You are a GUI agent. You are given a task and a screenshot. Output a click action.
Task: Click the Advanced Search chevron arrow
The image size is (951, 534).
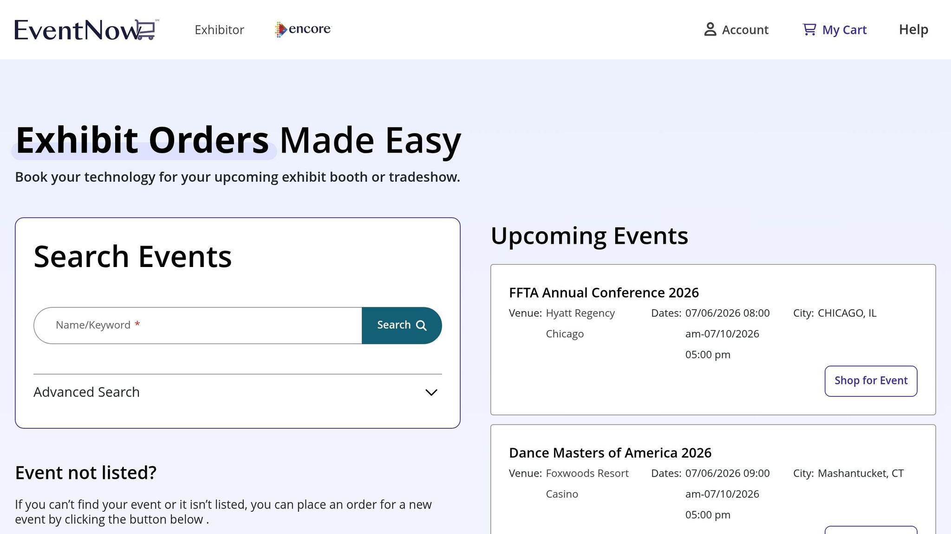coord(431,393)
